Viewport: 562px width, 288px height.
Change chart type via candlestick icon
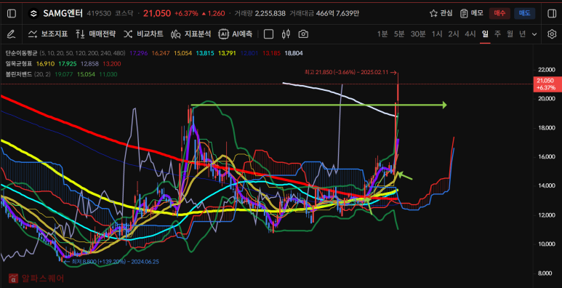click(x=286, y=34)
